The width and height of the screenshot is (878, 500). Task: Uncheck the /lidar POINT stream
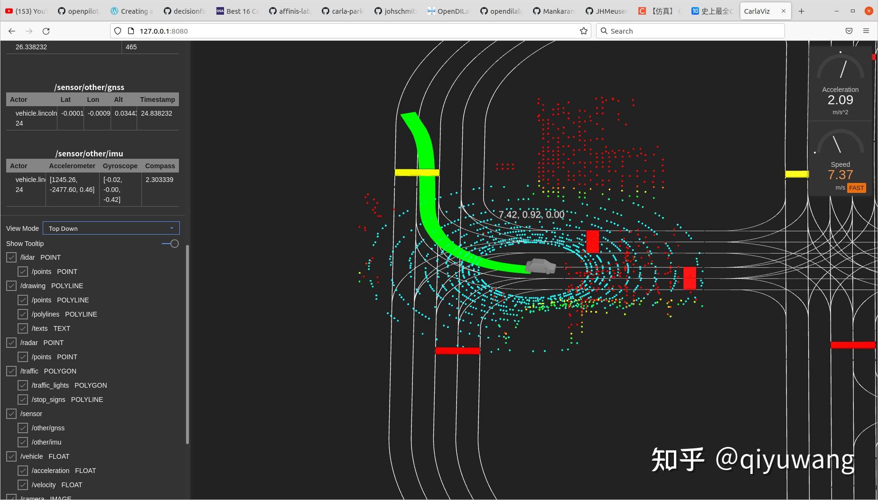tap(11, 257)
